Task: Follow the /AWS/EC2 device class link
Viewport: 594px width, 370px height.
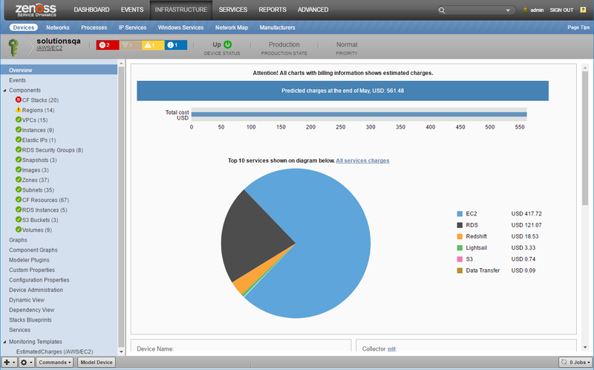Action: (x=49, y=48)
